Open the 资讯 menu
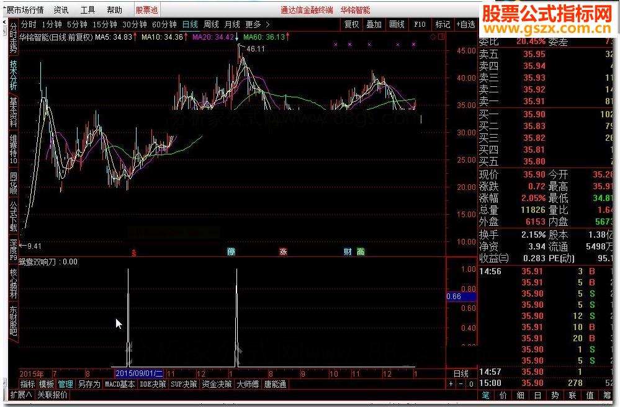Image resolution: width=620 pixels, height=407 pixels. click(61, 10)
